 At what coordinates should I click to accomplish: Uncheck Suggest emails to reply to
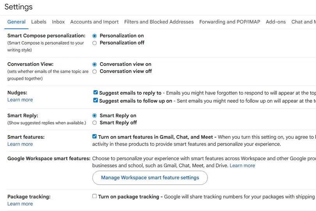[96, 93]
